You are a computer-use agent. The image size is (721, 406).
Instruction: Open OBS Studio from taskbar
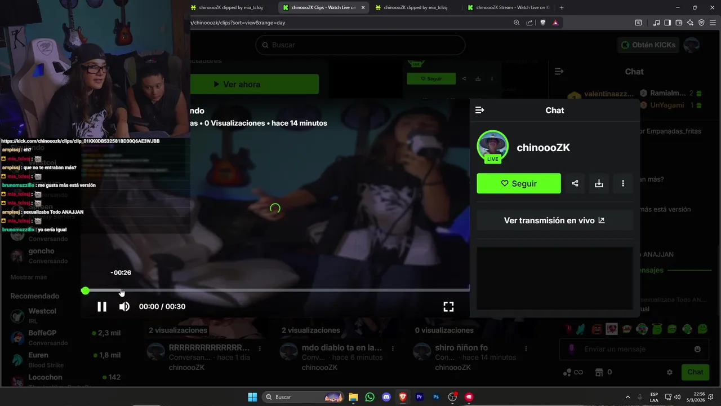click(452, 397)
